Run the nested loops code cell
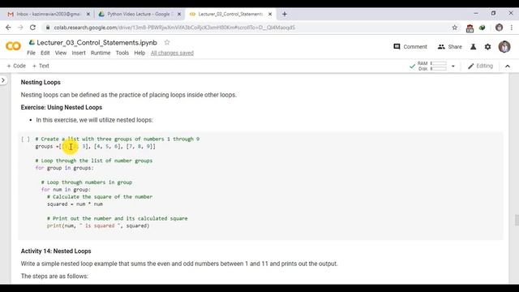 [25, 139]
